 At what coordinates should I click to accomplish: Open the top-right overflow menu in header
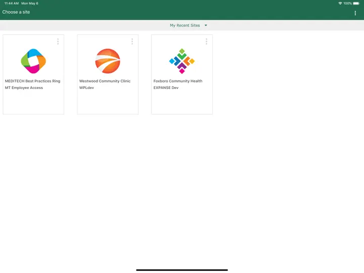[355, 13]
